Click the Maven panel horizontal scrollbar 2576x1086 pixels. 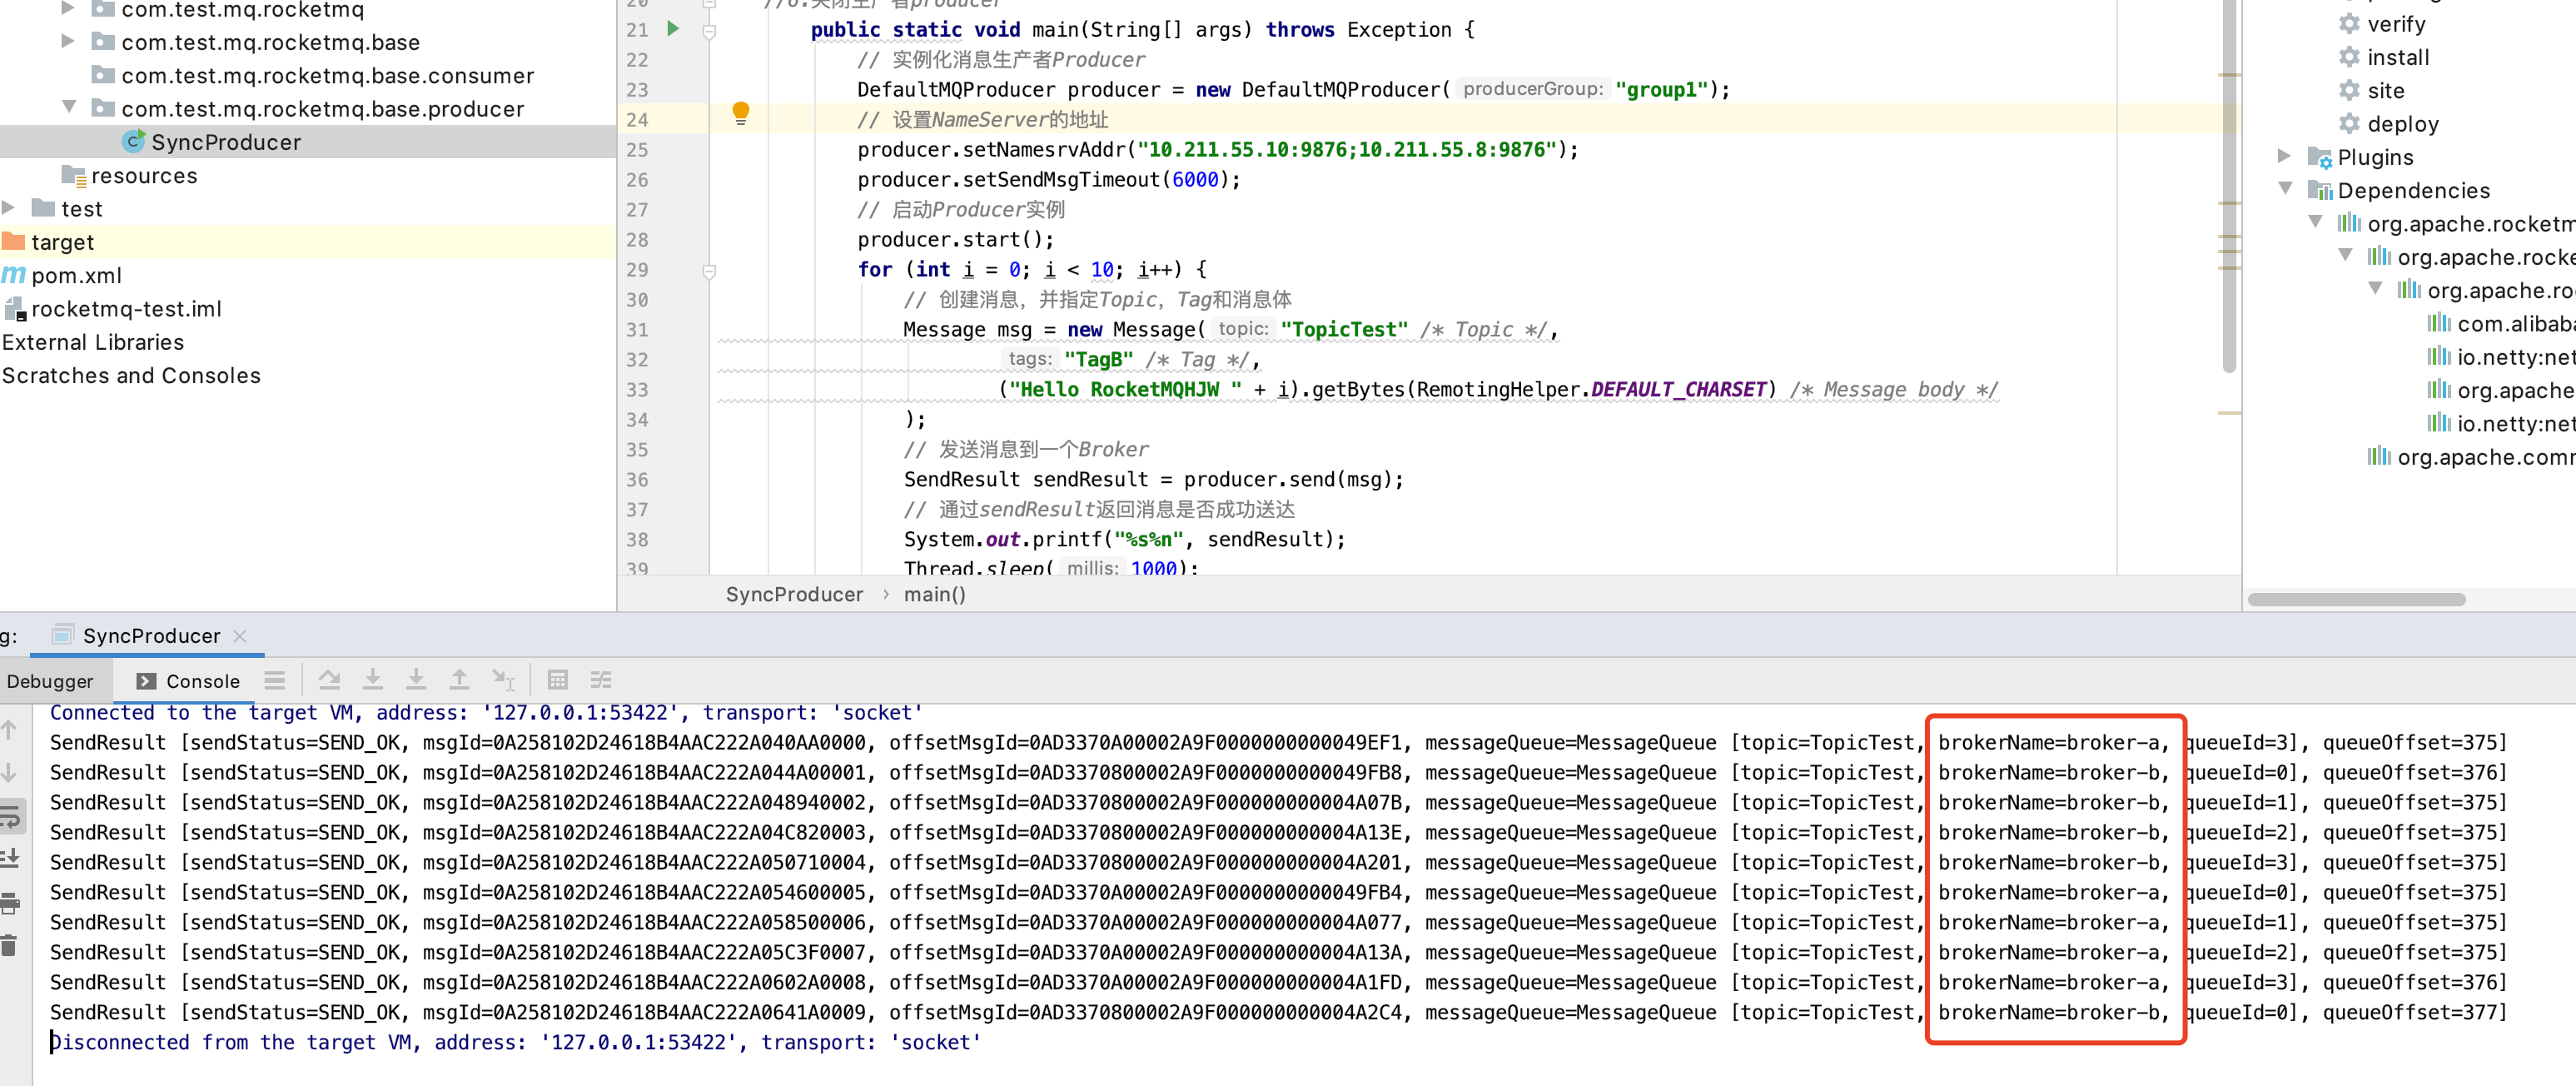(x=2356, y=600)
